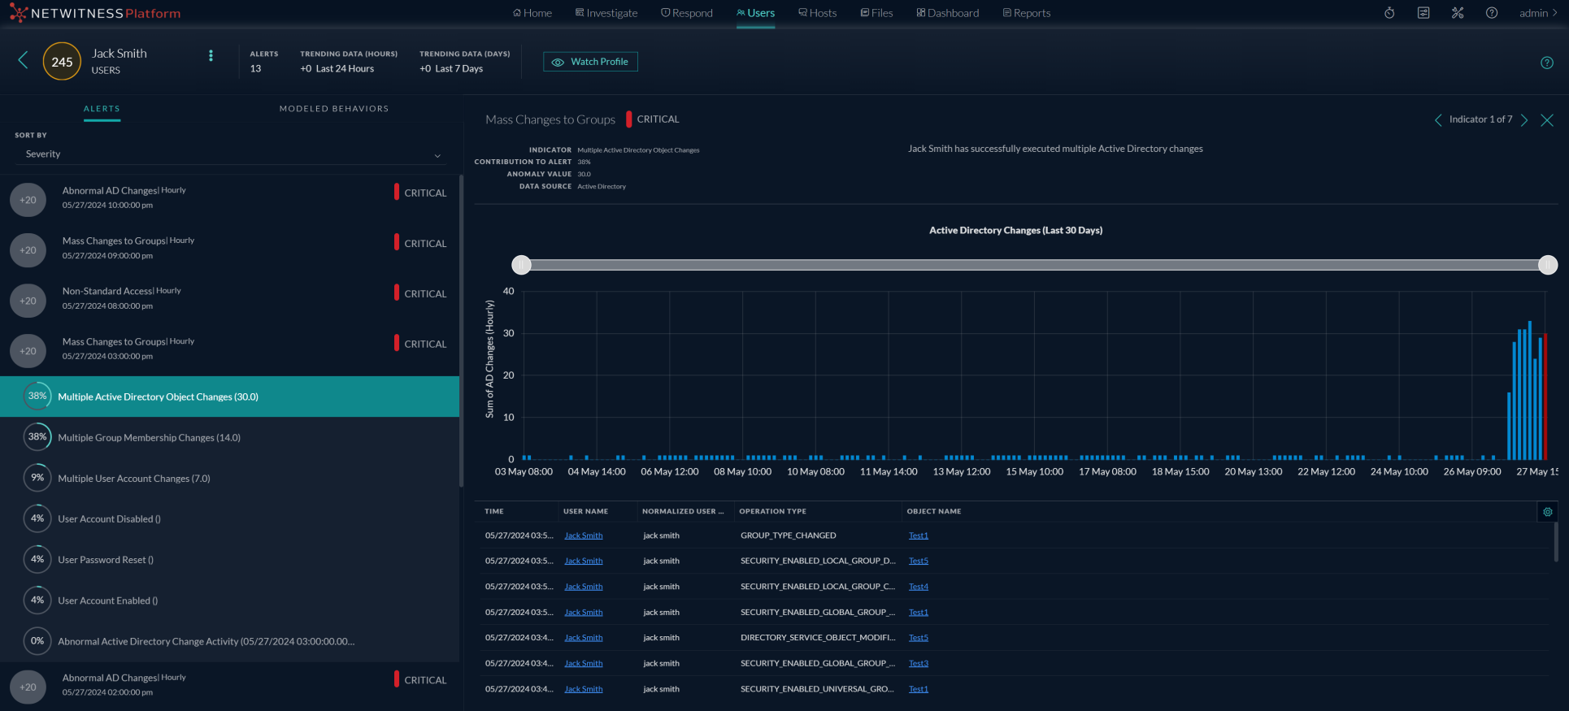1569x711 pixels.
Task: Toggle Watch Profile for Jack Smith
Action: (x=590, y=62)
